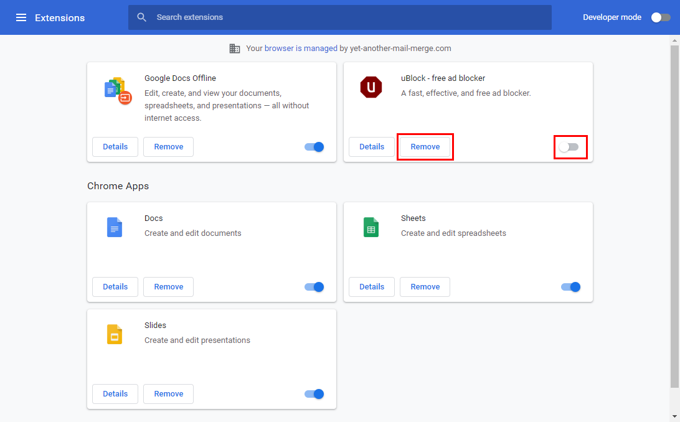Click the yellow Slides app icon

click(115, 334)
